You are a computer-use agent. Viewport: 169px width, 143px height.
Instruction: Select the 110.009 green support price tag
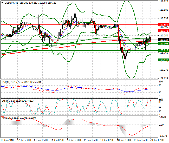163,44
